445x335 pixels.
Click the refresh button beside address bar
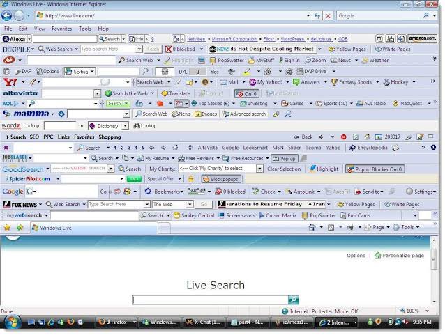click(x=317, y=16)
